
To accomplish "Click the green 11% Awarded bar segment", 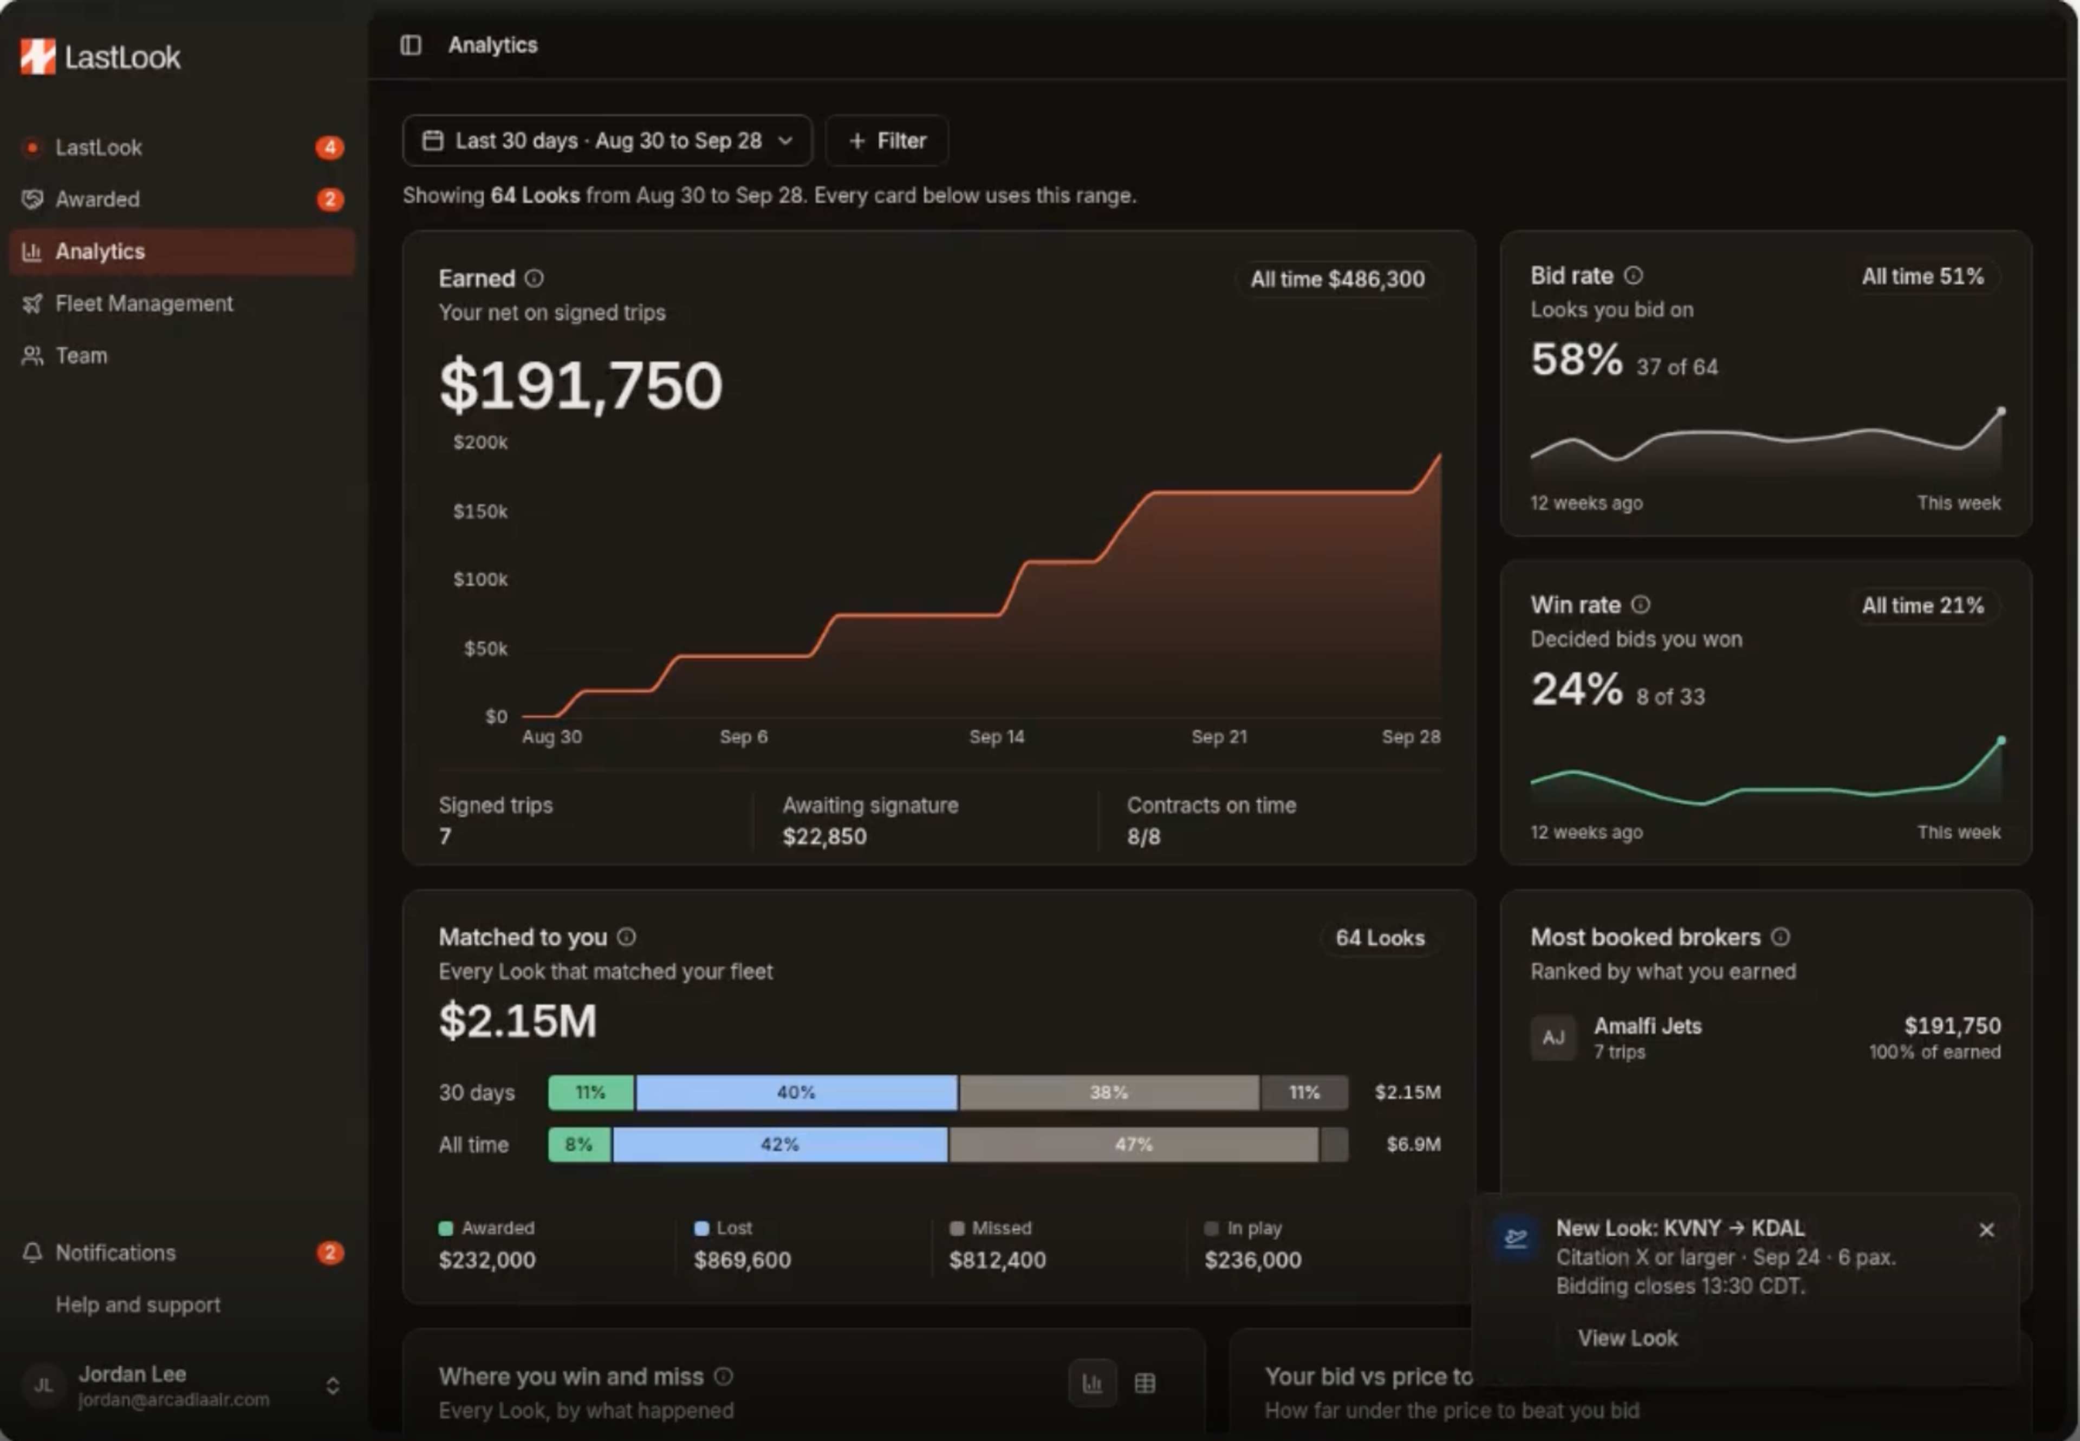I will [591, 1093].
